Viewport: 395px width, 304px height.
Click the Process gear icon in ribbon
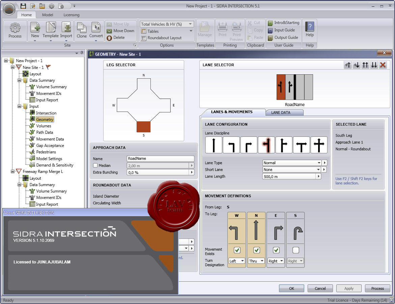pos(15,27)
